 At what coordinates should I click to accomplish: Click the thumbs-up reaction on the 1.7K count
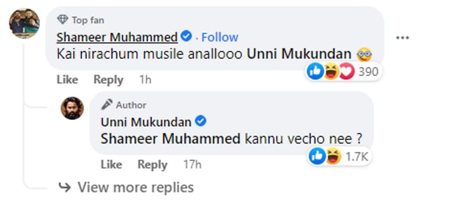coord(317,157)
